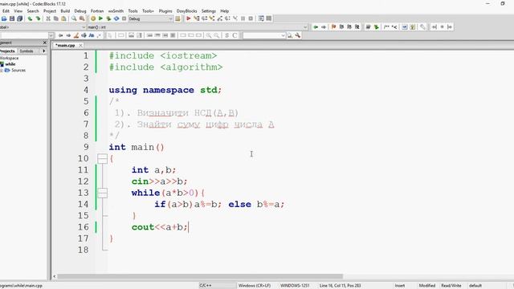The height and width of the screenshot is (289, 514).
Task: Select the *main.cpp editor tab
Action: (x=65, y=45)
